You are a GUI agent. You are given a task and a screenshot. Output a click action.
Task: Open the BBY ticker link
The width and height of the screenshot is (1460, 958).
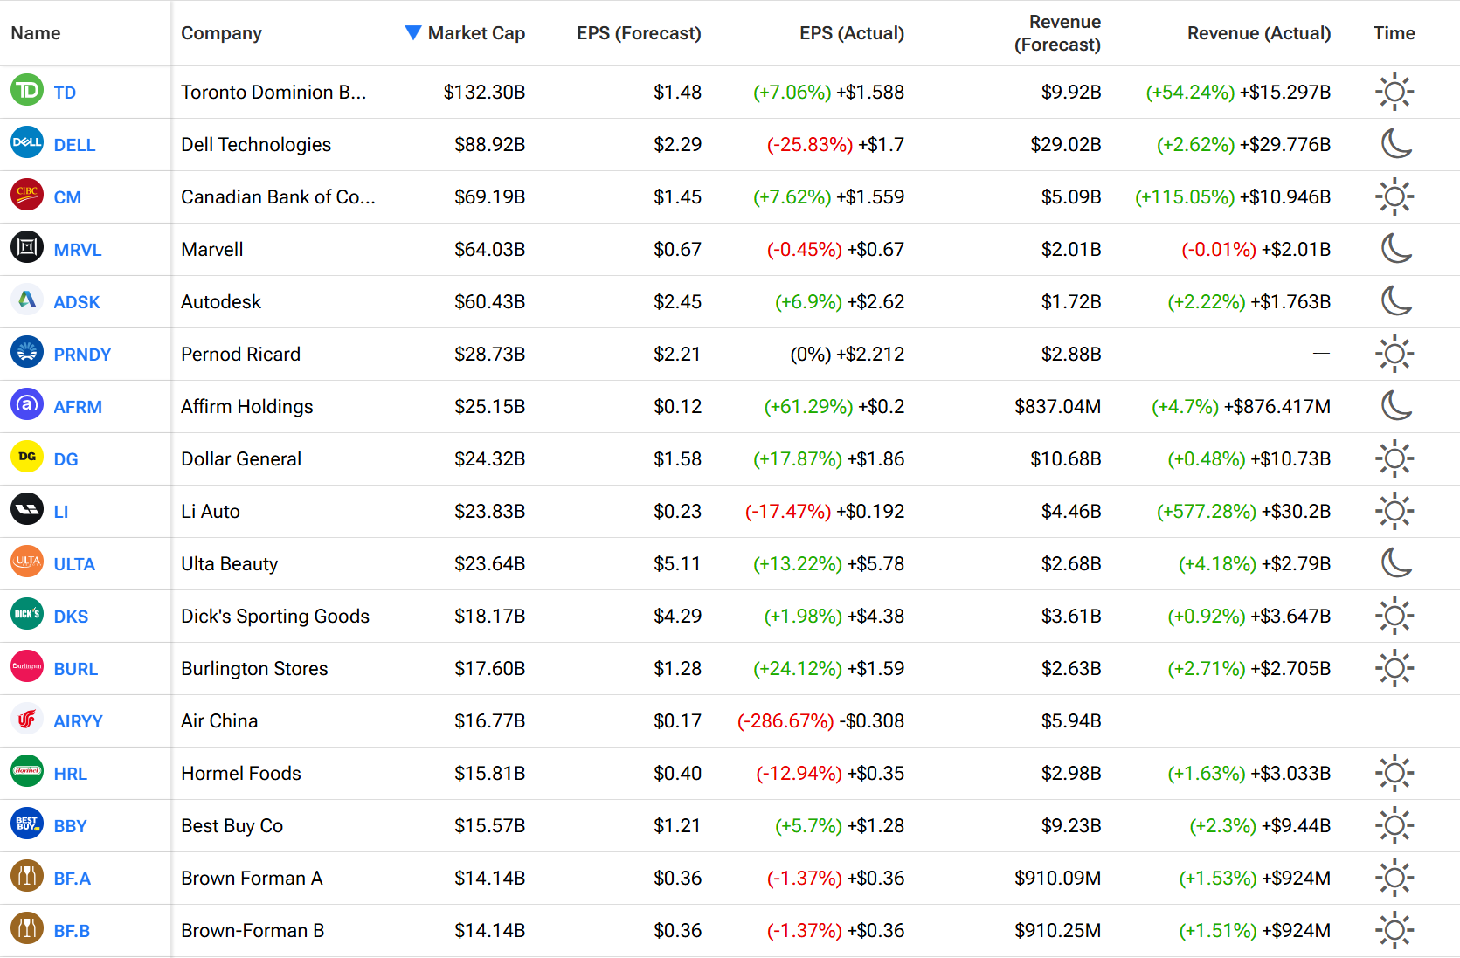tap(70, 826)
